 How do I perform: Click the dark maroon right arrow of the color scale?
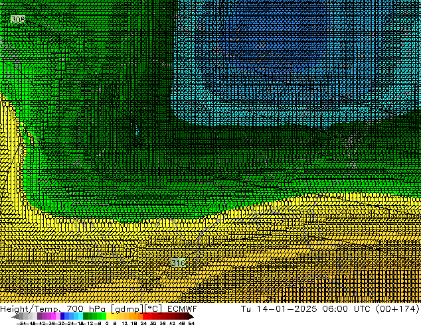pyautogui.click(x=191, y=316)
